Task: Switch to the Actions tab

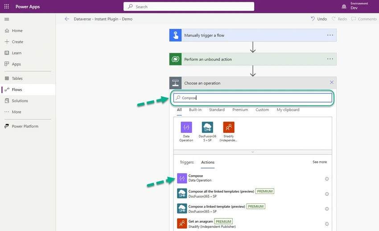Action: pos(208,162)
